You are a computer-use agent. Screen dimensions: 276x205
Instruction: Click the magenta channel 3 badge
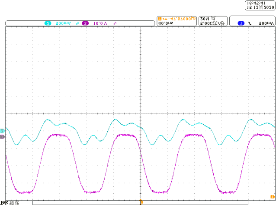pyautogui.click(x=85, y=23)
